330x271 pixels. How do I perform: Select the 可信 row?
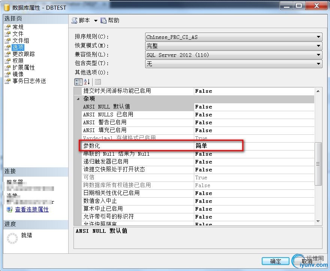click(198, 177)
